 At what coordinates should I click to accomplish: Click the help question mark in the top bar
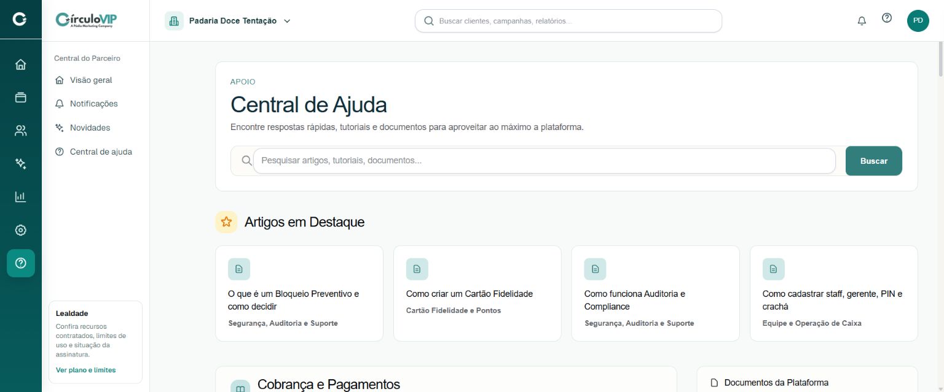(x=887, y=18)
